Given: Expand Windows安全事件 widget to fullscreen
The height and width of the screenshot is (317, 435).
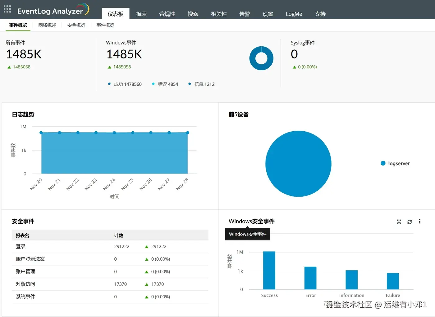Looking at the screenshot, I should (x=399, y=221).
